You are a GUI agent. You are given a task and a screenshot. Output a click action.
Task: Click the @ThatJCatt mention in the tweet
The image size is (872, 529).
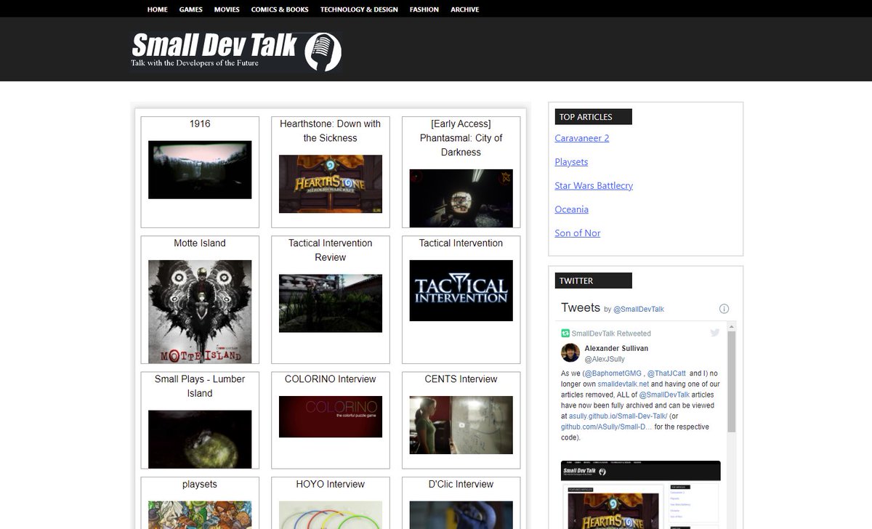pos(666,373)
